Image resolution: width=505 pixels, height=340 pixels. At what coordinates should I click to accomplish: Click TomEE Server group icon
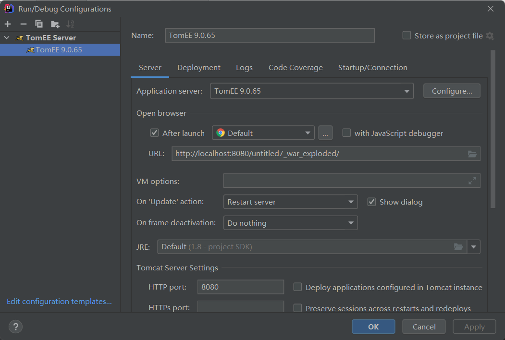[x=20, y=37]
